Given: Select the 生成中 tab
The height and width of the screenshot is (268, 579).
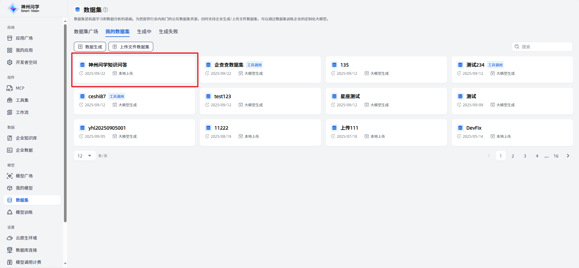Looking at the screenshot, I should (x=144, y=31).
